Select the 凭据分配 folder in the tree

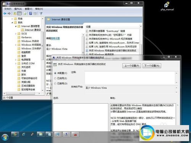click(x=24, y=82)
